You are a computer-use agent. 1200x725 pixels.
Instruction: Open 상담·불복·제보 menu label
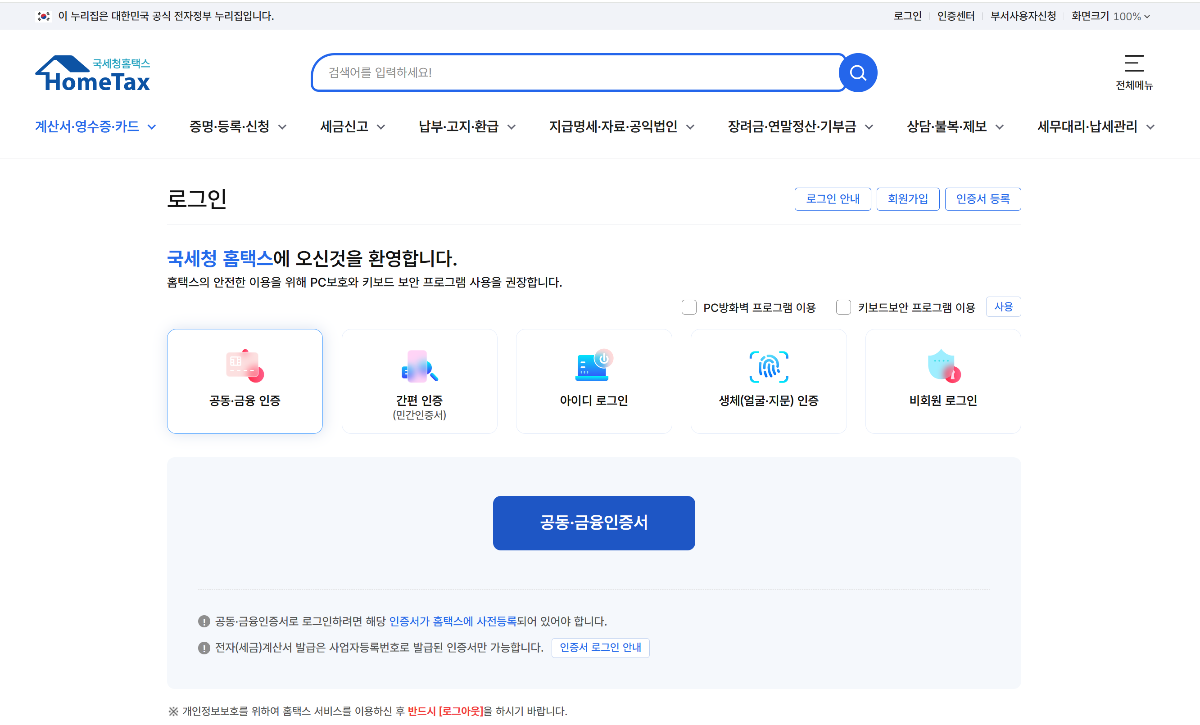pyautogui.click(x=947, y=126)
